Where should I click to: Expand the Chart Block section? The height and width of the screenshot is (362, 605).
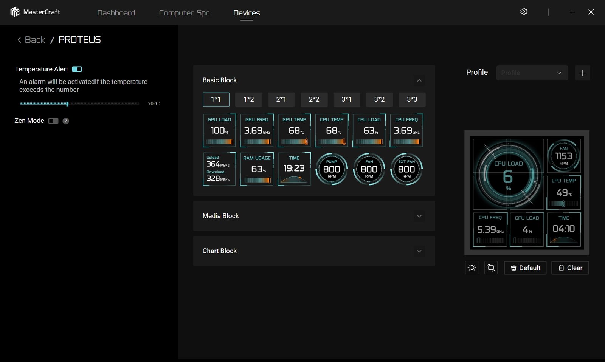(419, 251)
